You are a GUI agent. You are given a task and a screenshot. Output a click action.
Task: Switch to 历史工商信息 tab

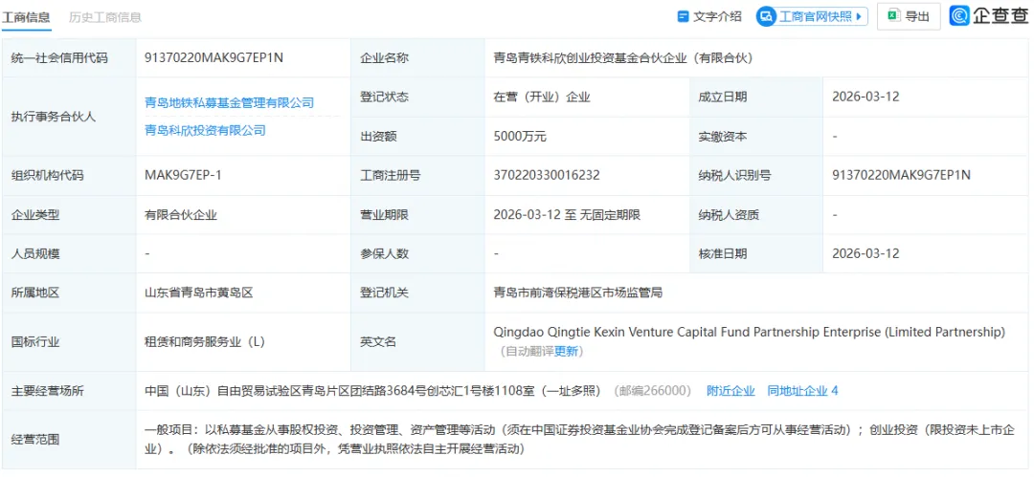pos(105,17)
